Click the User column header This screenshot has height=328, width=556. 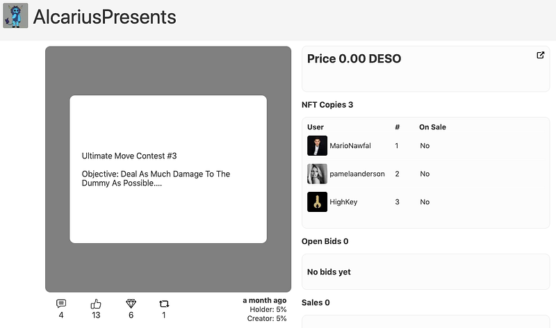(x=316, y=127)
